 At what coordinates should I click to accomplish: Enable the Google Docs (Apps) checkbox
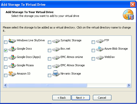click(x=6, y=59)
